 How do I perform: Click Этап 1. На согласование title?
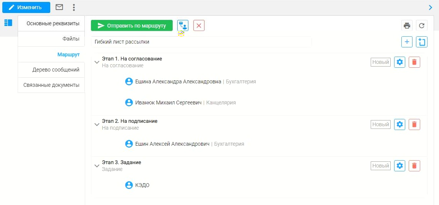point(132,59)
